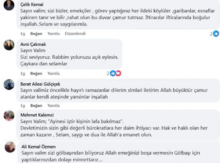The width and height of the screenshot is (220, 163).
Task: Open Çelik Kemal's profile picture
Action: 9,5
